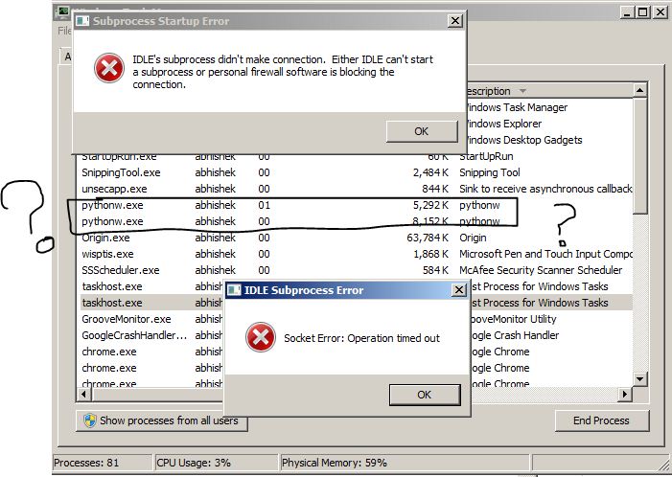Click the horizontal scroll right arrow
This screenshot has height=477, width=672.
(x=624, y=394)
